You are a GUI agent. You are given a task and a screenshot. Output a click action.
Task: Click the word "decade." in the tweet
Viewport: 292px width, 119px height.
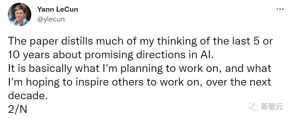tap(27, 96)
